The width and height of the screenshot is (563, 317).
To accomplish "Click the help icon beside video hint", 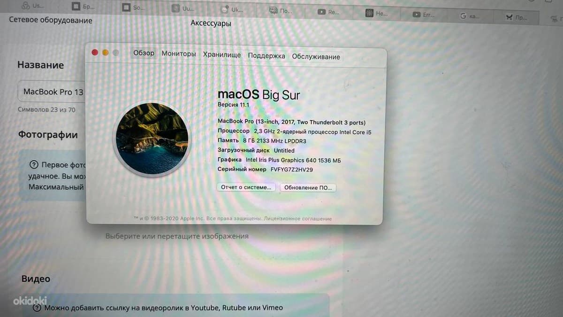I will pos(38,308).
